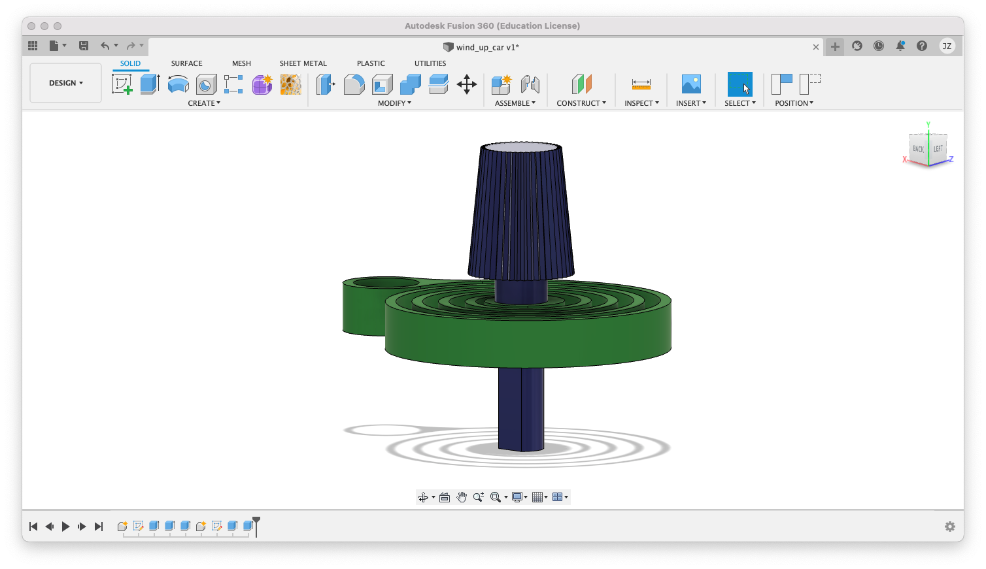Click the timeline end marker
986x569 pixels.
click(256, 526)
